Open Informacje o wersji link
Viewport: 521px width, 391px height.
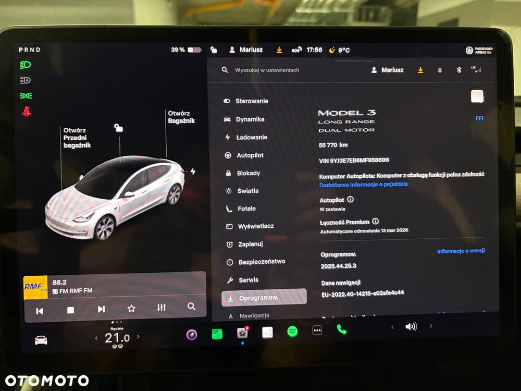pos(461,251)
